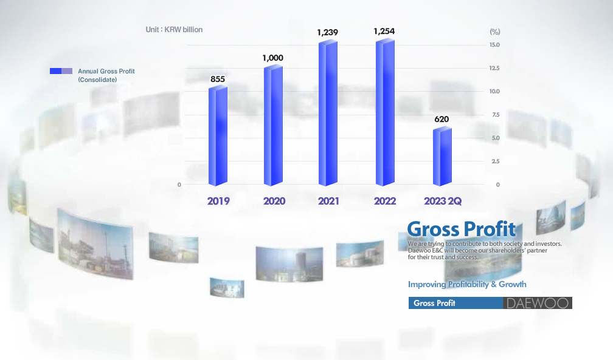
Task: Click the 12.5 percent axis tick
Action: tap(494, 69)
